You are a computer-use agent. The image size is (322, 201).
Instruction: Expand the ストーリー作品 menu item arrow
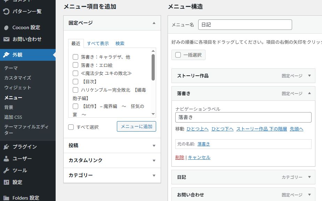click(309, 76)
